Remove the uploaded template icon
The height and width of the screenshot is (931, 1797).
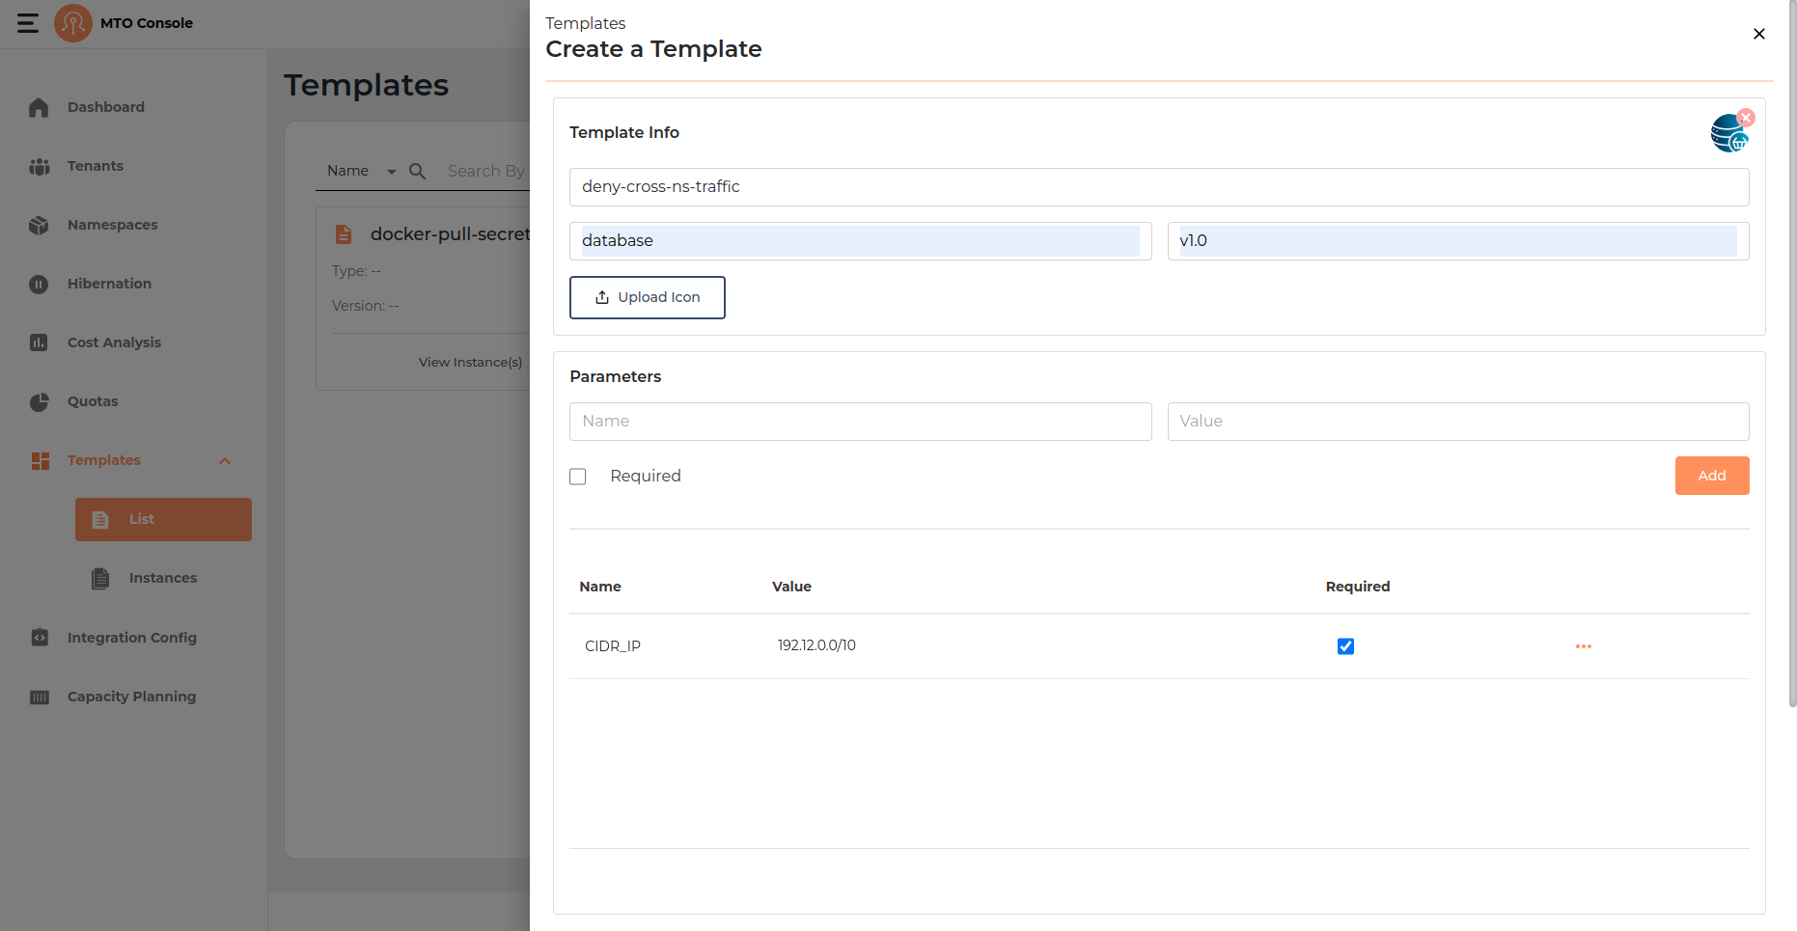pyautogui.click(x=1746, y=118)
